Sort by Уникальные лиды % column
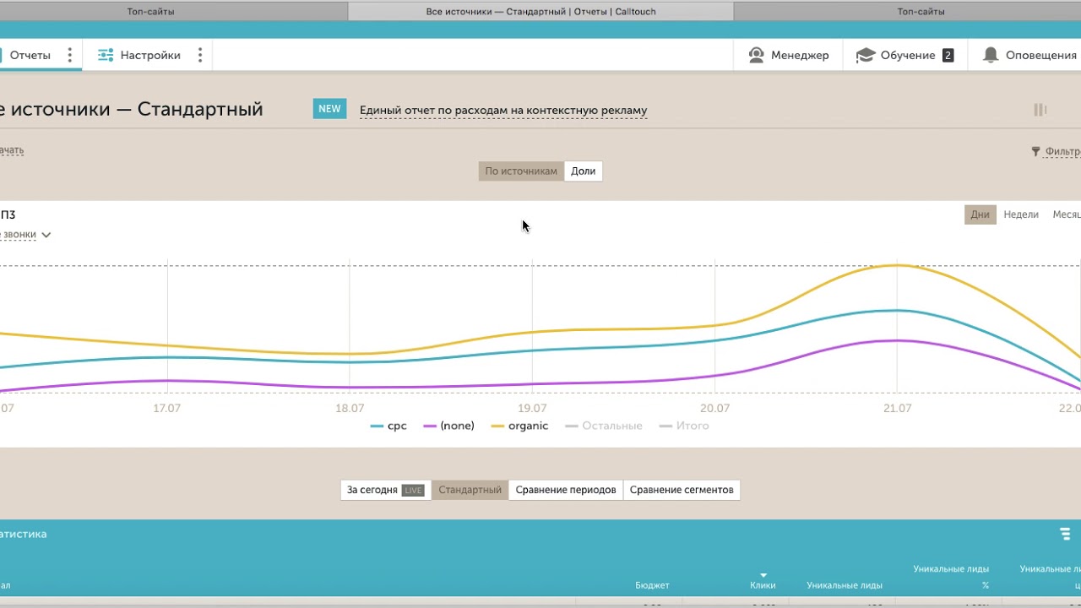This screenshot has height=608, width=1081. [x=951, y=577]
